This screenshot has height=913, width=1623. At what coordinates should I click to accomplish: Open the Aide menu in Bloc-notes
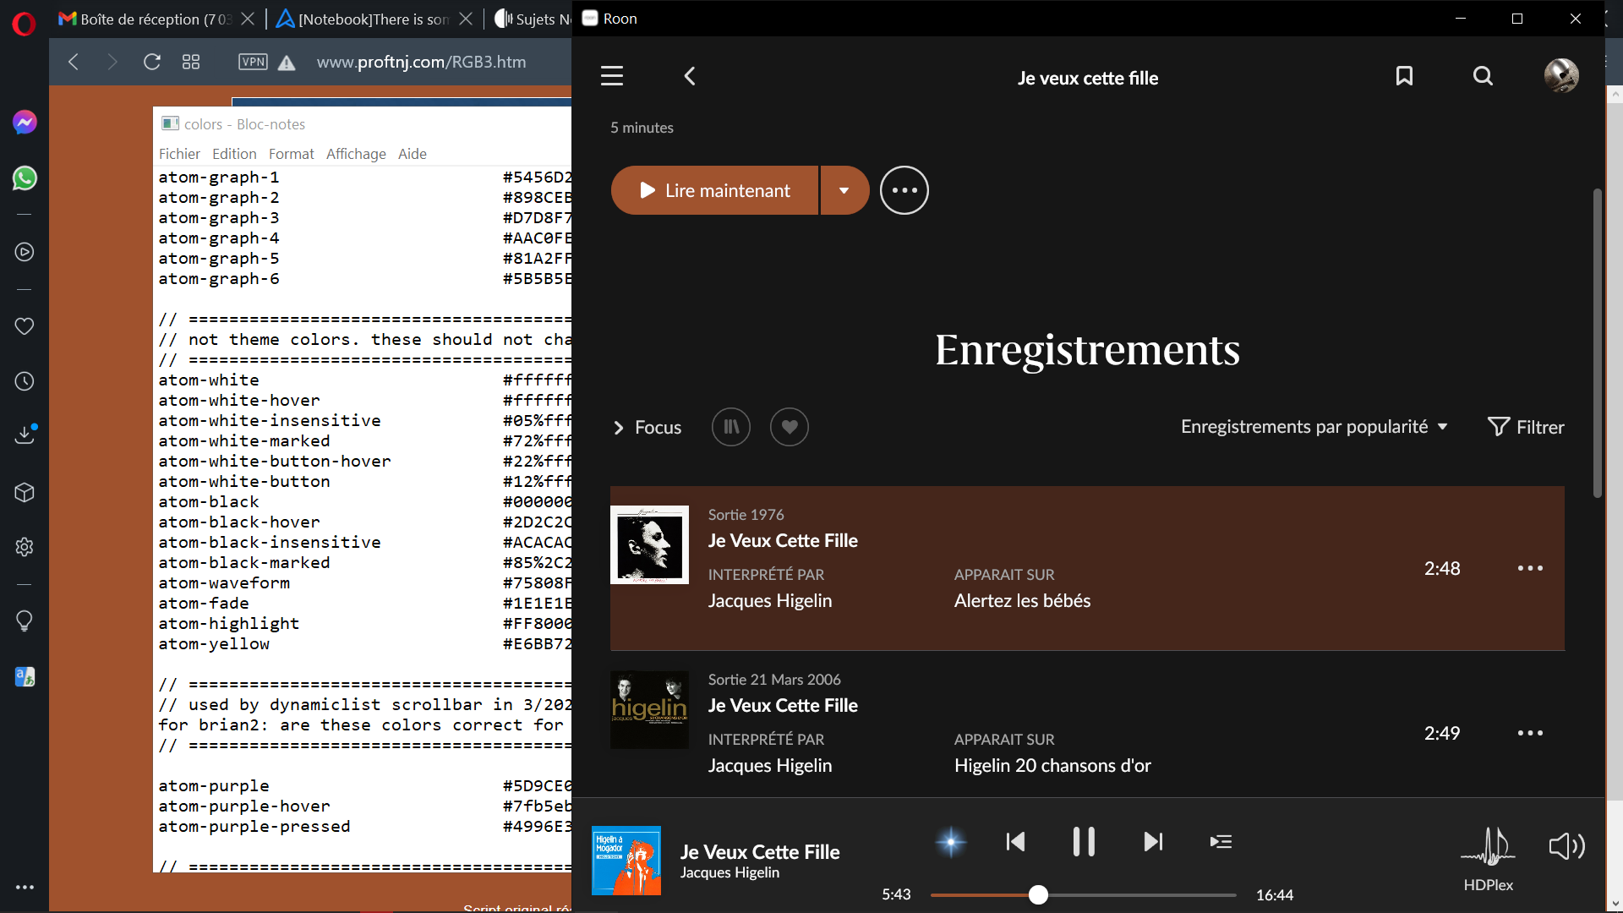pyautogui.click(x=413, y=154)
